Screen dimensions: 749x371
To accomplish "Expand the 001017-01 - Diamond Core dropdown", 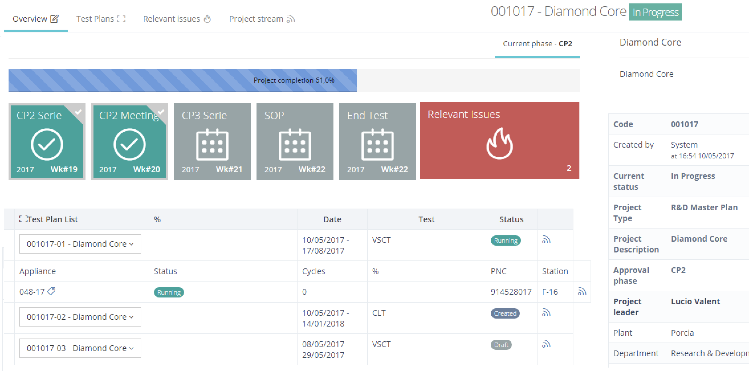I will coord(80,244).
